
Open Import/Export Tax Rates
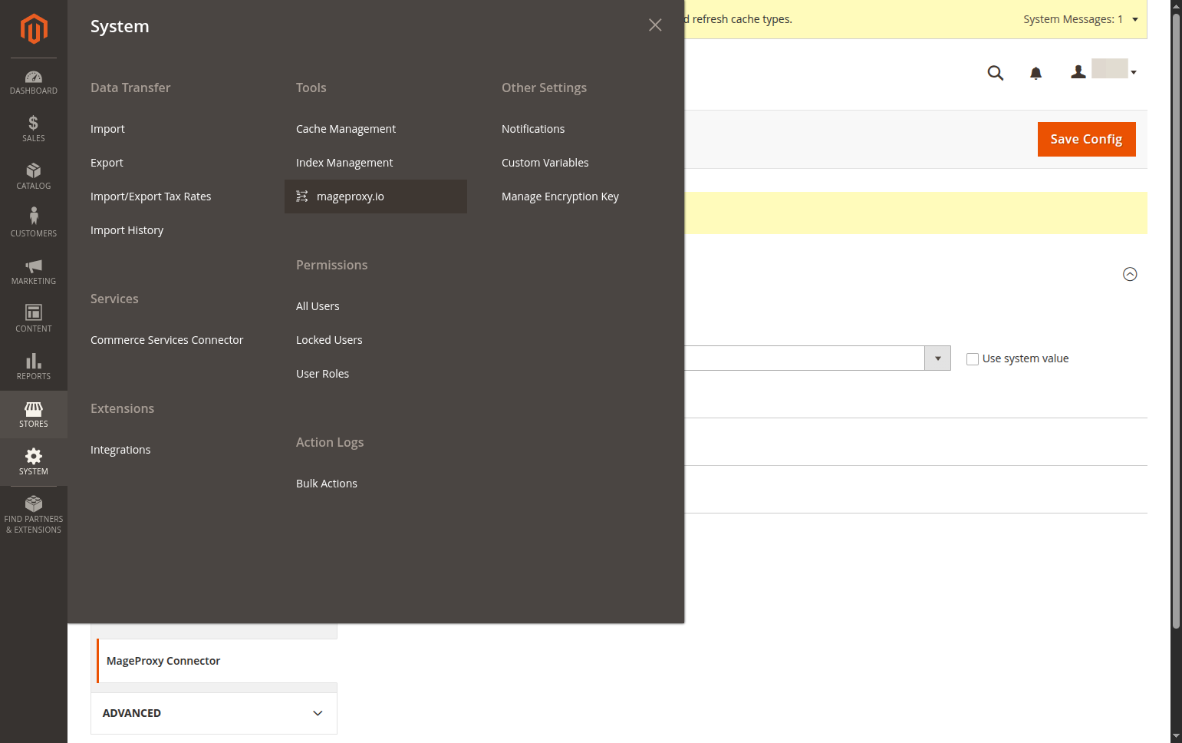click(151, 196)
